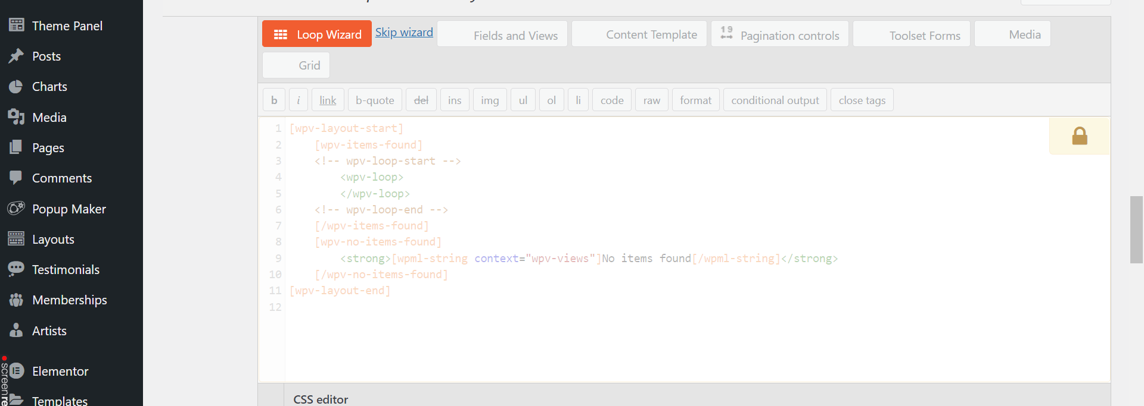
Task: Click the [wpv-layout-start] code line
Action: coord(346,128)
